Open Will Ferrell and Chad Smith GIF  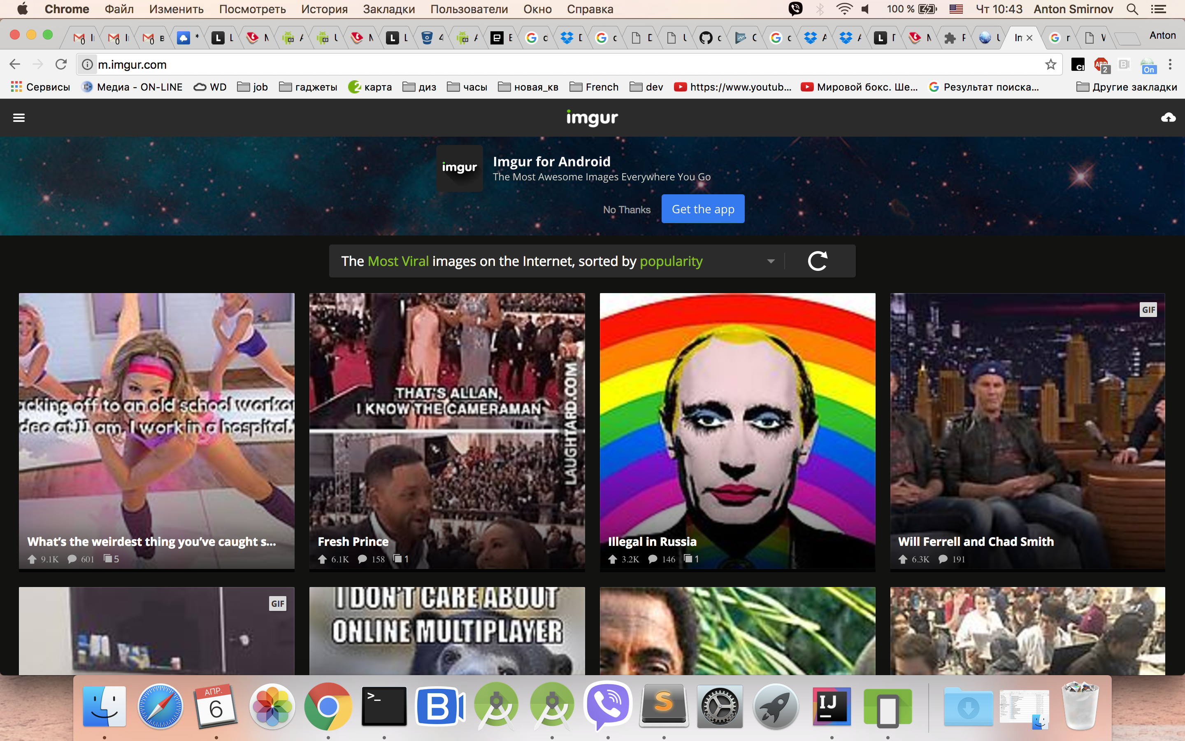1027,431
